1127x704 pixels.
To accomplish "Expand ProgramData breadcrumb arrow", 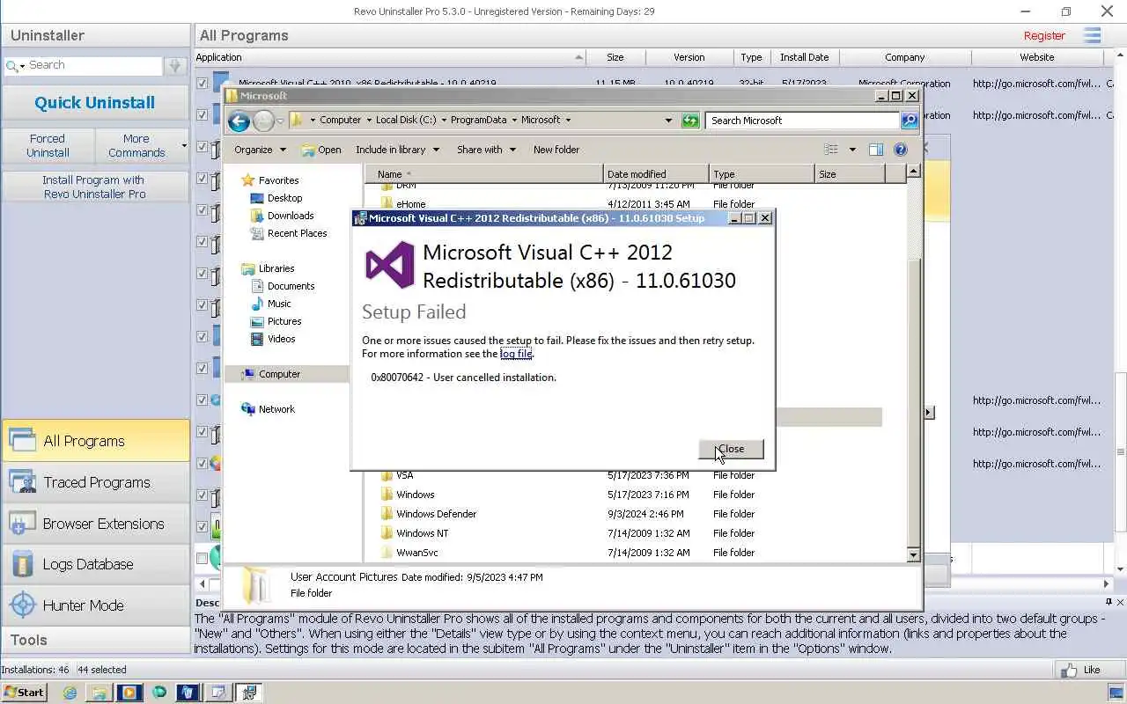I will 513,121.
